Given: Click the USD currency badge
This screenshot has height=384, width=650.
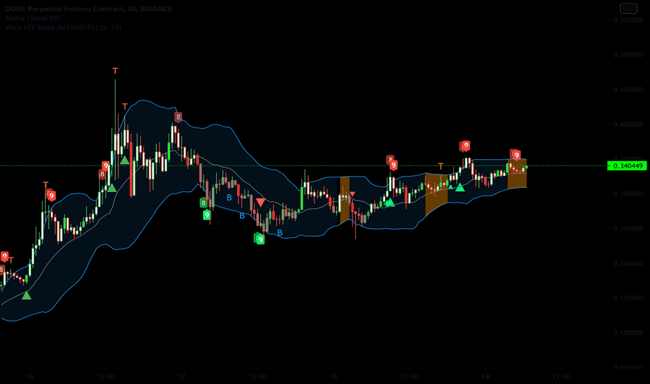Looking at the screenshot, I should [628, 8].
